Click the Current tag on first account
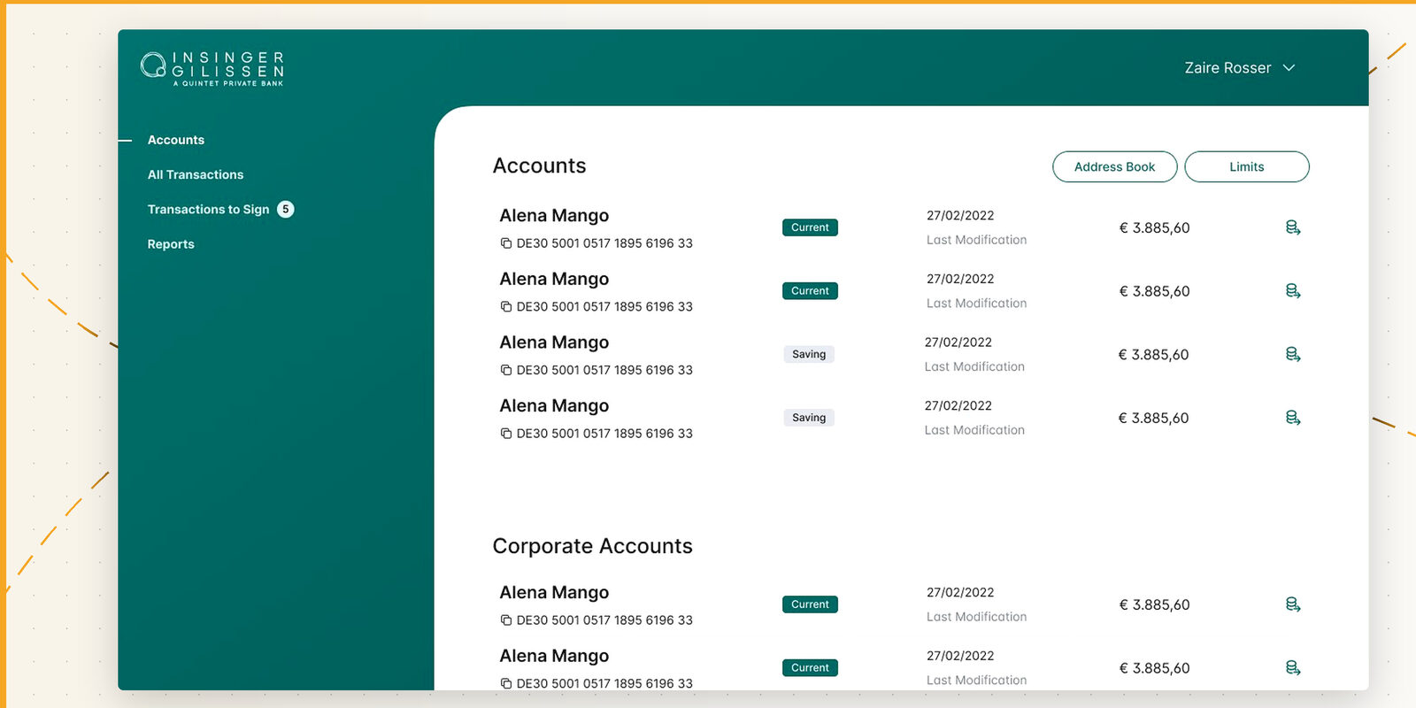1416x708 pixels. coord(810,227)
